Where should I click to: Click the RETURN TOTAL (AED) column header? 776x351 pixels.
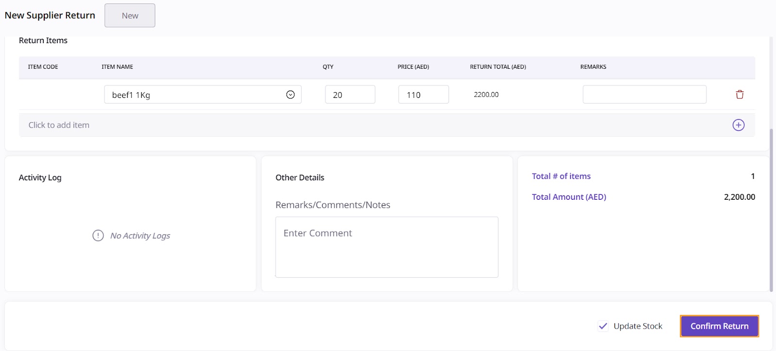pos(498,67)
